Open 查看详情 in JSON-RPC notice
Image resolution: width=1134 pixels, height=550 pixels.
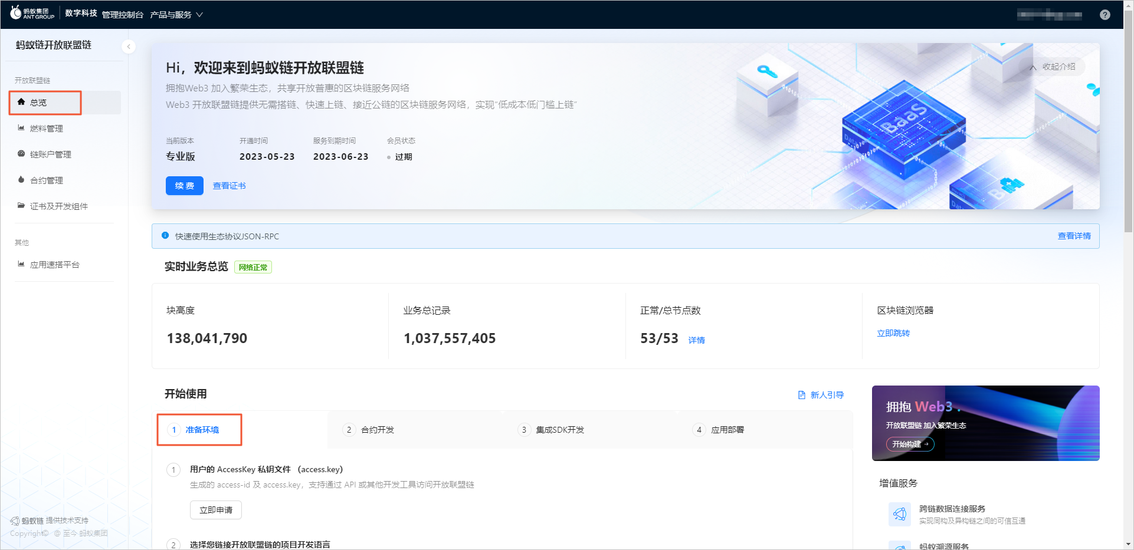click(x=1074, y=236)
